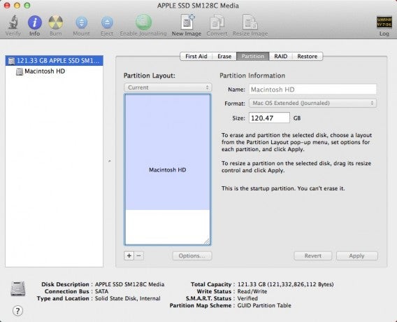Click the S.M.A.R.T. Status Verified value
This screenshot has height=322, width=397.
[247, 298]
